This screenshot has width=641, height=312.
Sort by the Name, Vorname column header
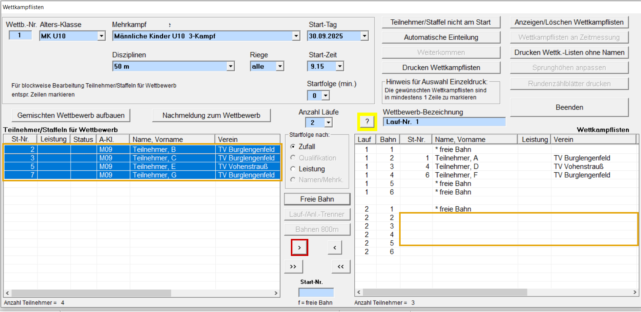[x=172, y=139]
